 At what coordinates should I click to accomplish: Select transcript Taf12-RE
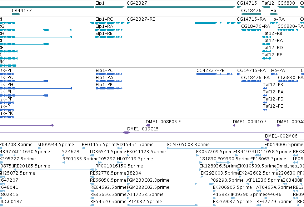point(266,58)
